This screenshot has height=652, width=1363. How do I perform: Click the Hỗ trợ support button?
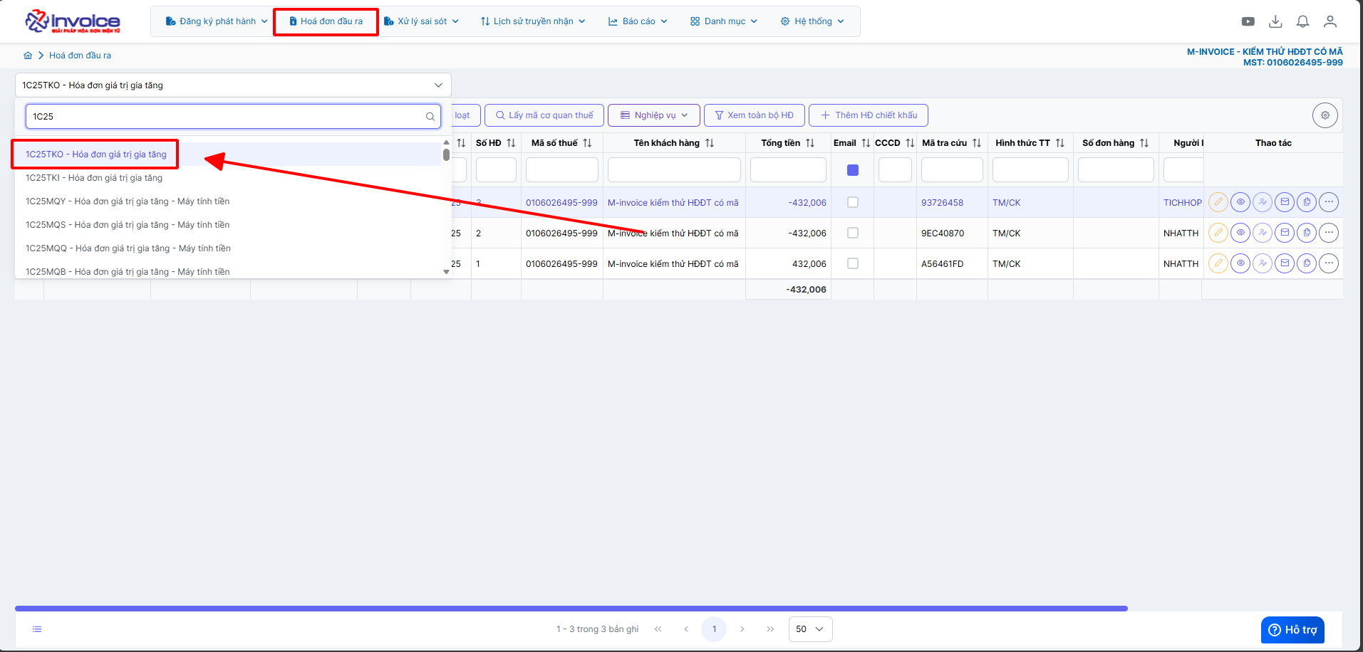[x=1292, y=630]
